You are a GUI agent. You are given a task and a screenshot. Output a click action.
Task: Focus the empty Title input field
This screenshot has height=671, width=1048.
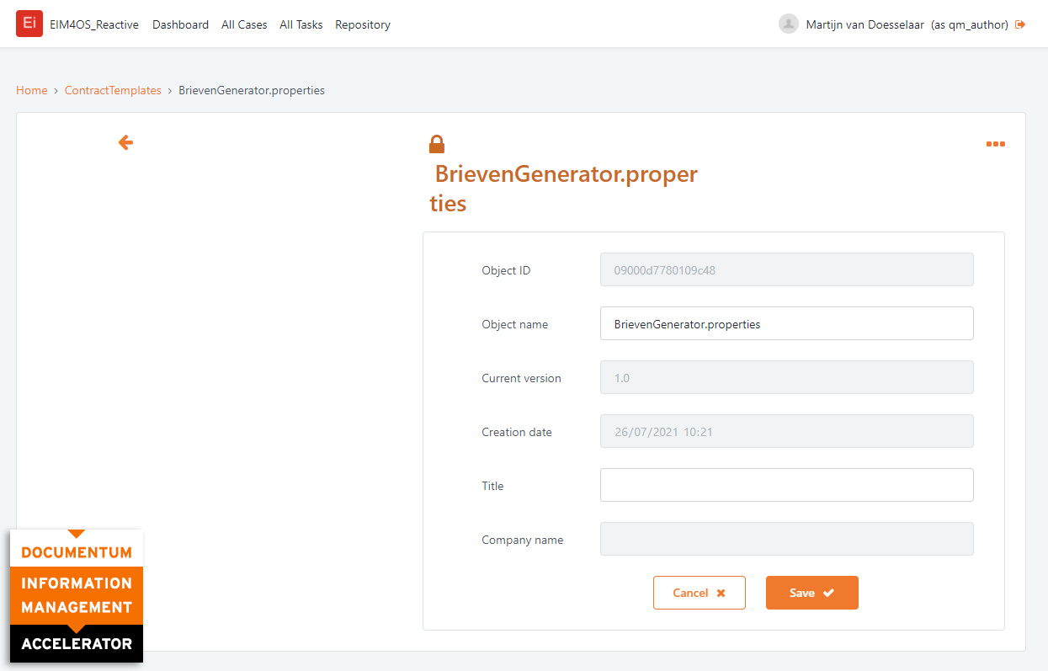[786, 485]
